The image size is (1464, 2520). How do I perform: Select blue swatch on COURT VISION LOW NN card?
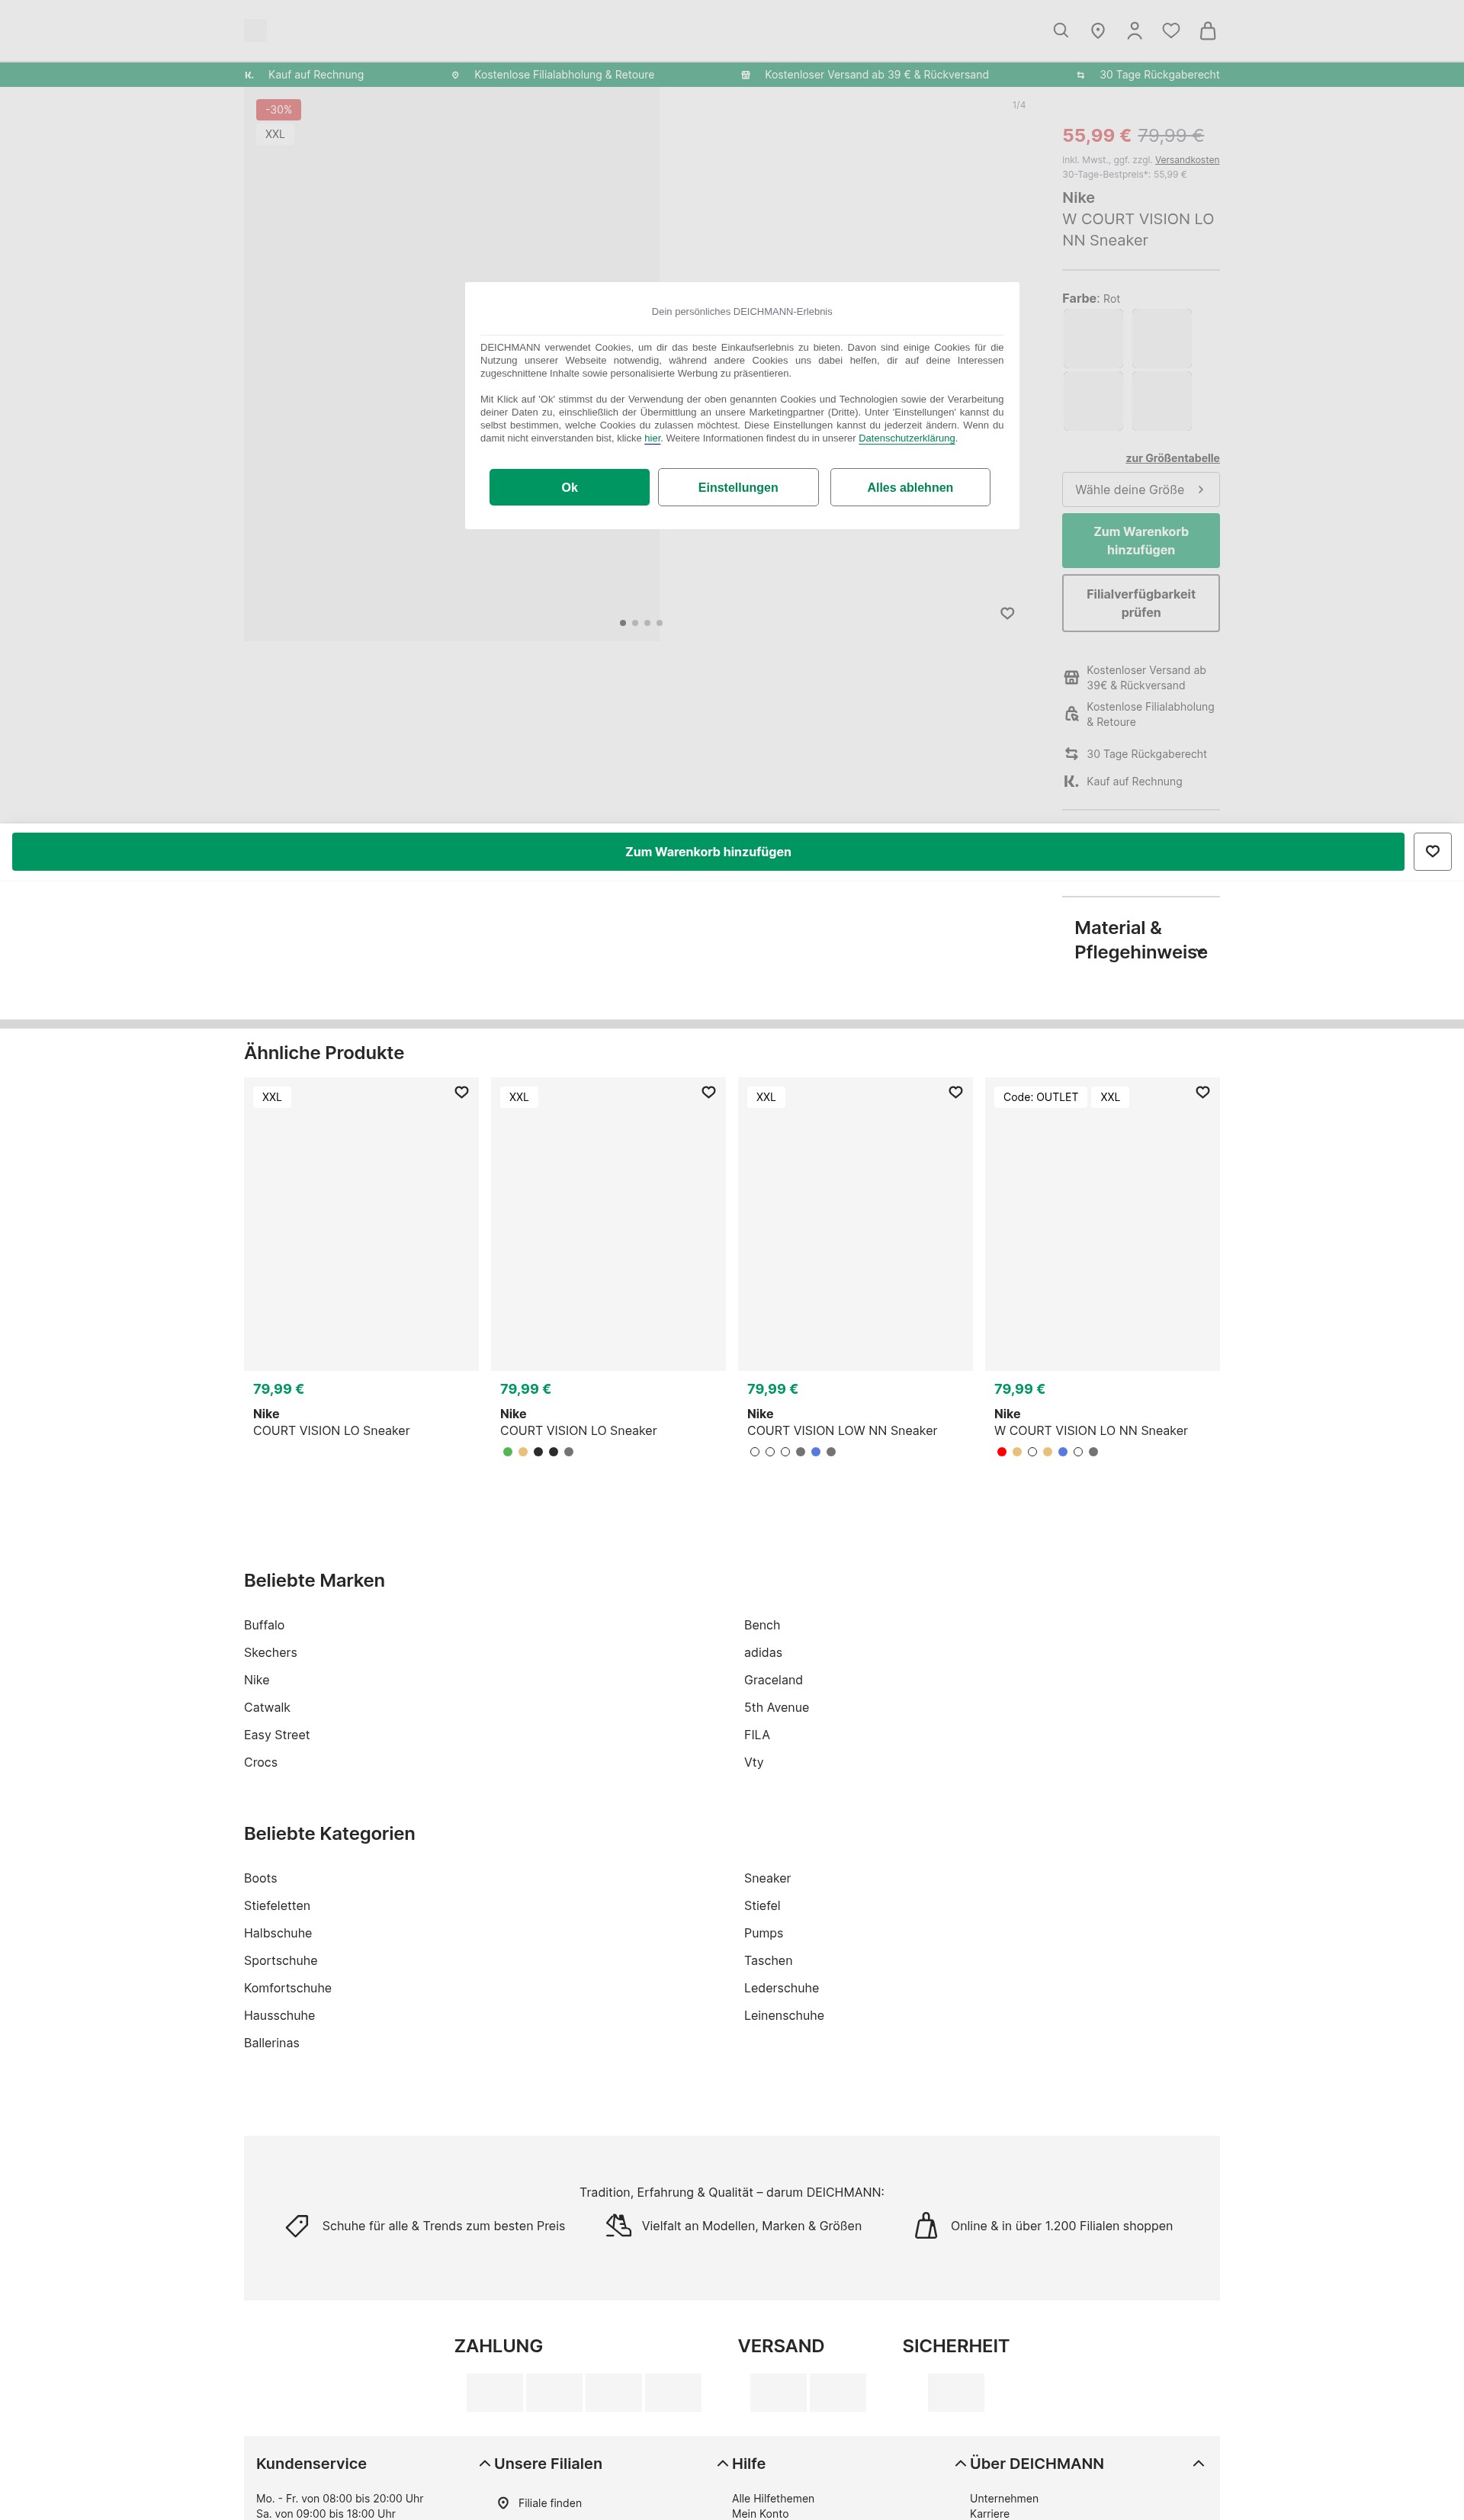click(815, 1451)
